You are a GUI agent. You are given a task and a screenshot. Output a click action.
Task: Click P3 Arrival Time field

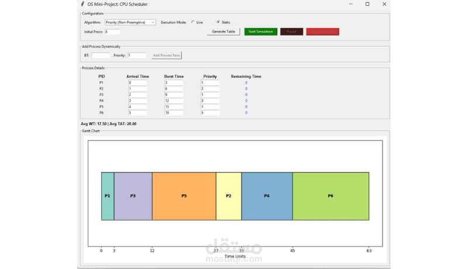[x=137, y=95]
